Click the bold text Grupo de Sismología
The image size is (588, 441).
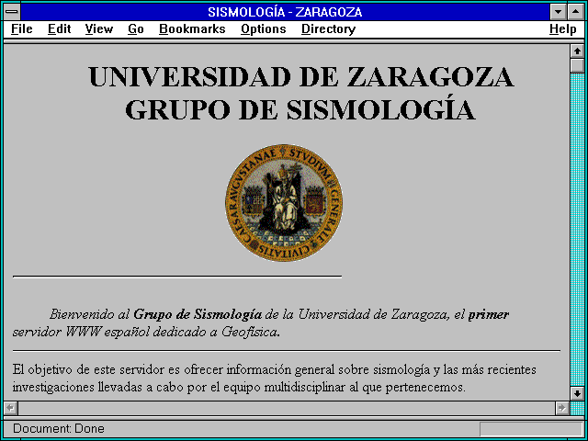[198, 314]
